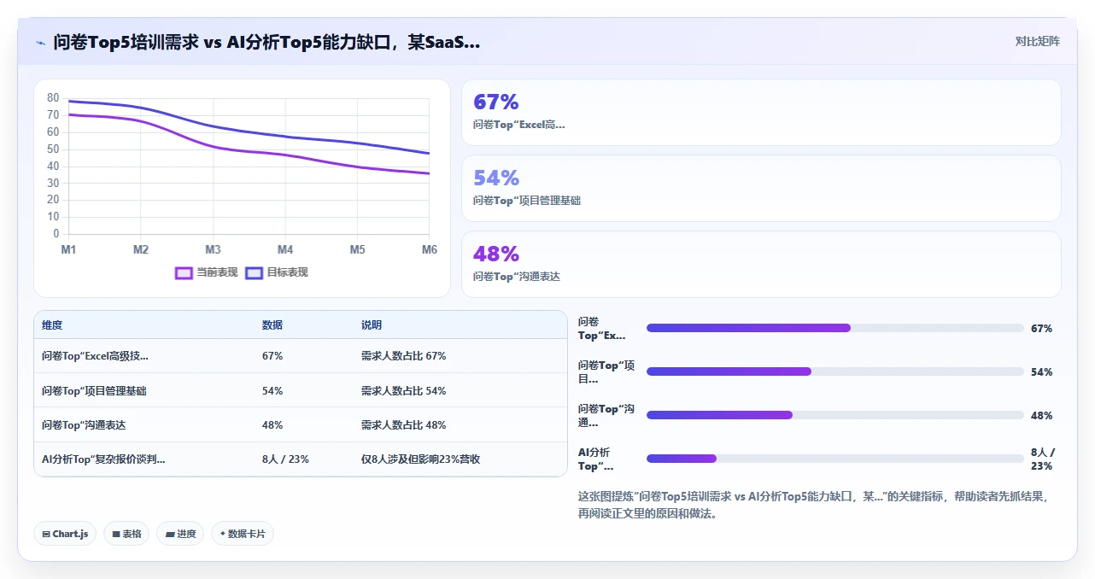This screenshot has height=579, width=1095.
Task: Toggle the 目标表现 legend swatch
Action: tap(254, 272)
